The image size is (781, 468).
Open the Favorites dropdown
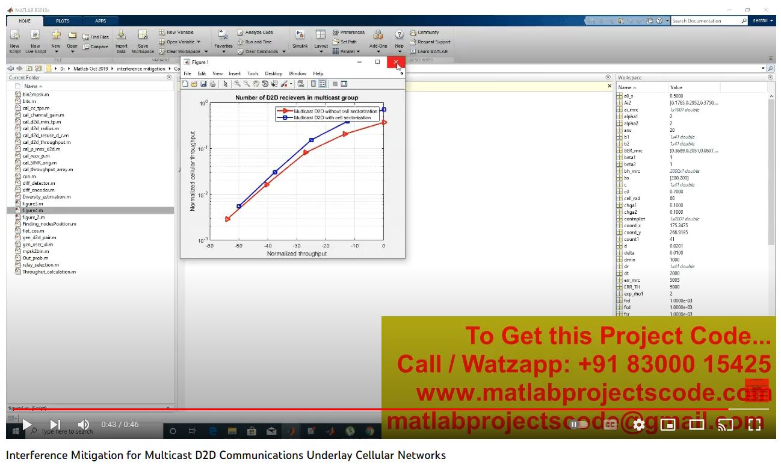coord(223,41)
